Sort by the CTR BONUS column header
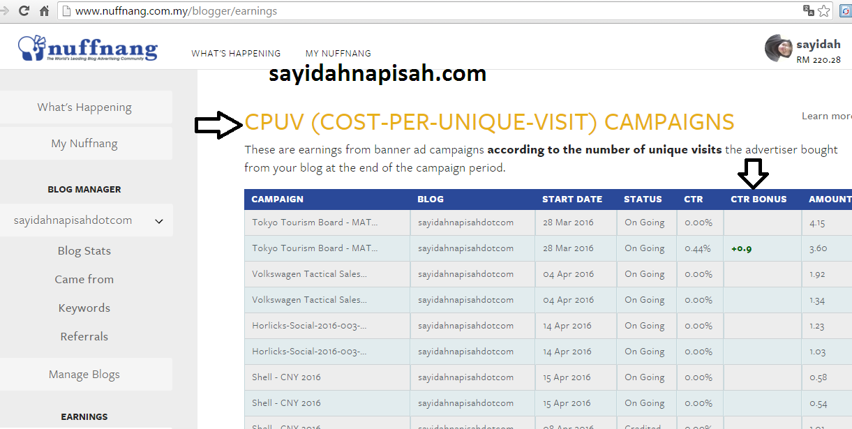The width and height of the screenshot is (852, 429). [x=758, y=200]
